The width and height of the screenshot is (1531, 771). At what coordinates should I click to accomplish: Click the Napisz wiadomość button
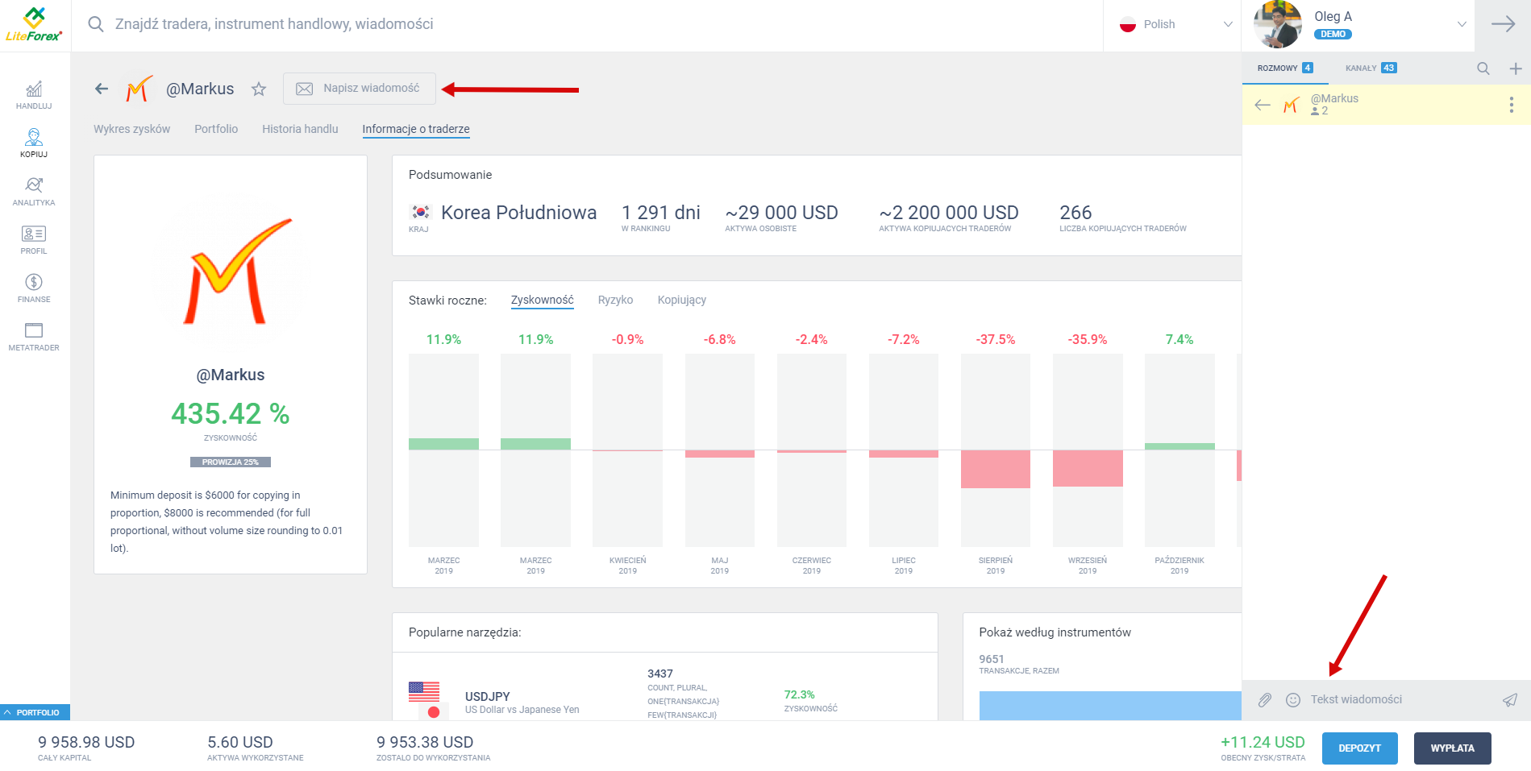(x=360, y=89)
